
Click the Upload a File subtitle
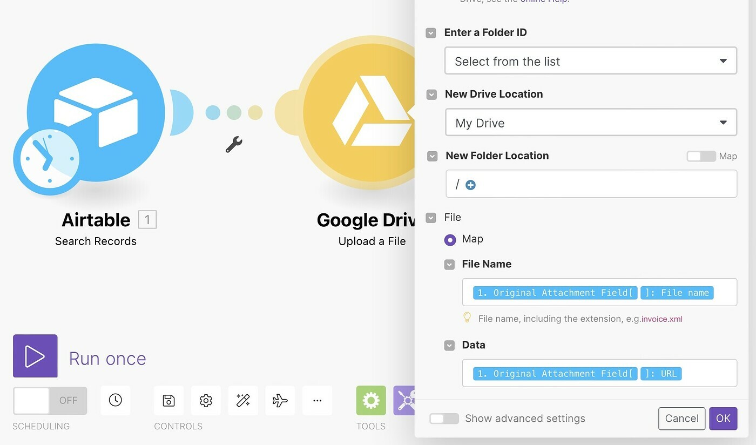pyautogui.click(x=372, y=241)
